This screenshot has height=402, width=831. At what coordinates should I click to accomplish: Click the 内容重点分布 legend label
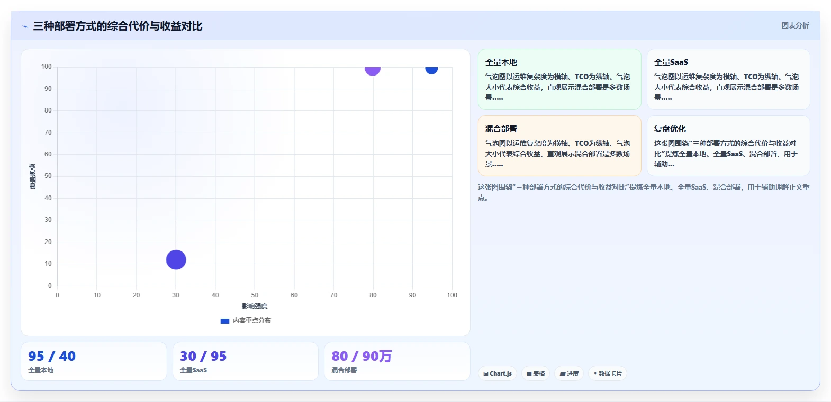[252, 321]
